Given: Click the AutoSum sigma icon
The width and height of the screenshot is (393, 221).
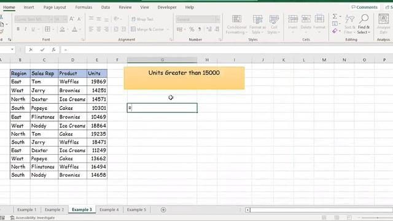Looking at the screenshot, I should coord(335,17).
